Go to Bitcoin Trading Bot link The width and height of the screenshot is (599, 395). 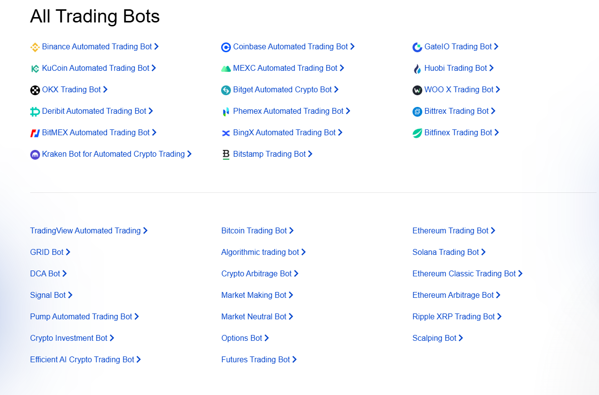pyautogui.click(x=257, y=231)
